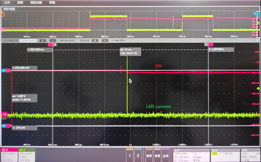261x162 pixels.
Task: Add a reference waveform with the 参考 button
Action: point(157,155)
